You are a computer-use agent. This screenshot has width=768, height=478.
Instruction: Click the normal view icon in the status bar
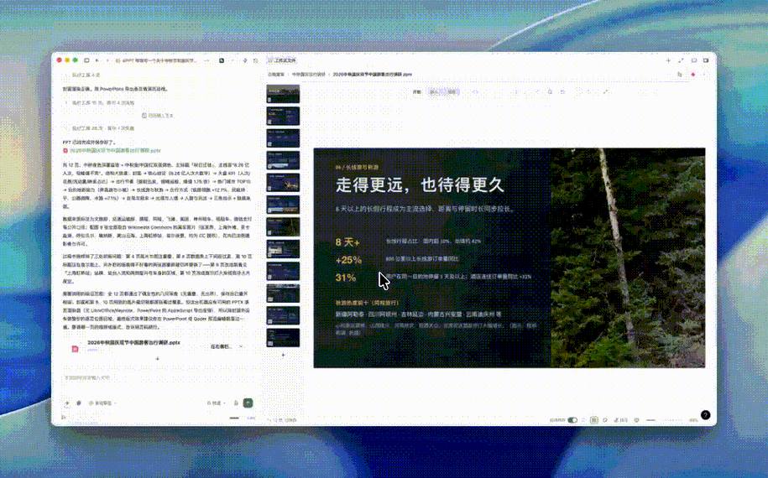(593, 420)
